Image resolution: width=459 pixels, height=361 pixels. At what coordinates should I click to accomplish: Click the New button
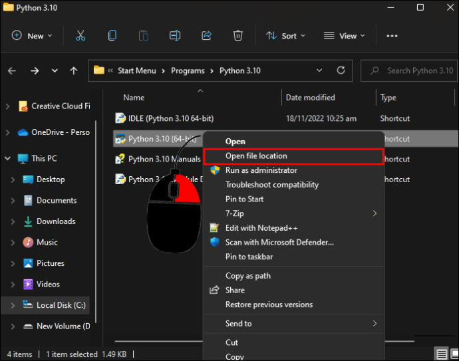32,36
